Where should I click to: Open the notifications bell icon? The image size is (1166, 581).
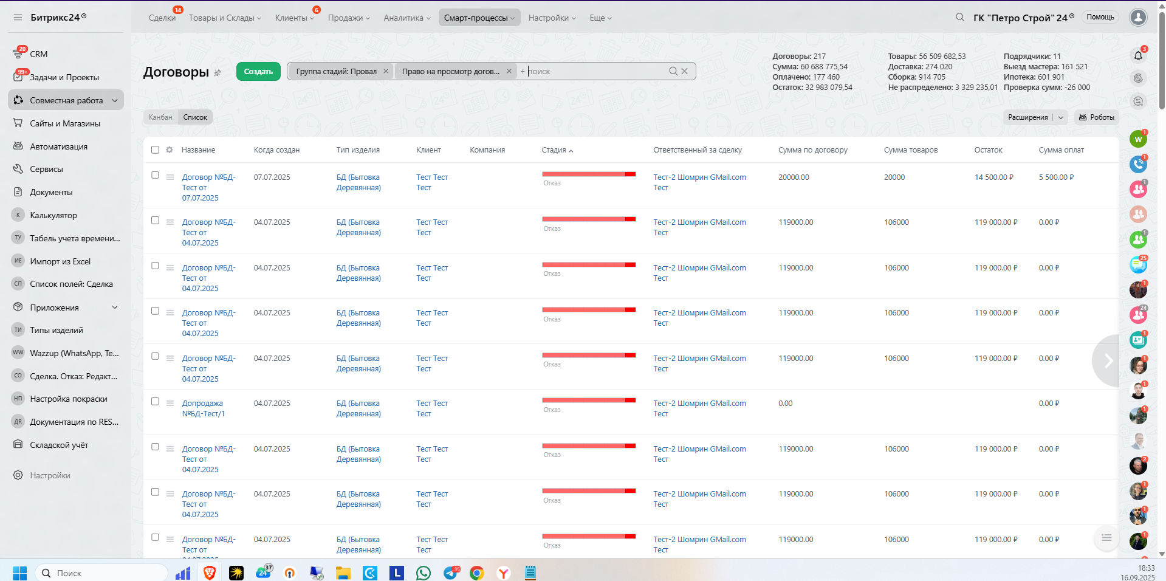[1138, 56]
